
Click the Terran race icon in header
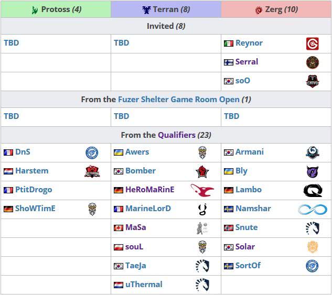146,9
